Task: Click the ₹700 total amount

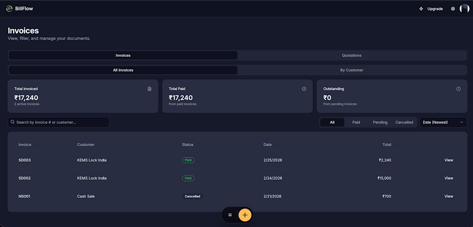Action: coord(387,196)
